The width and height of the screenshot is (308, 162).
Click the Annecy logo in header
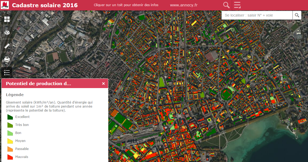point(5,5)
